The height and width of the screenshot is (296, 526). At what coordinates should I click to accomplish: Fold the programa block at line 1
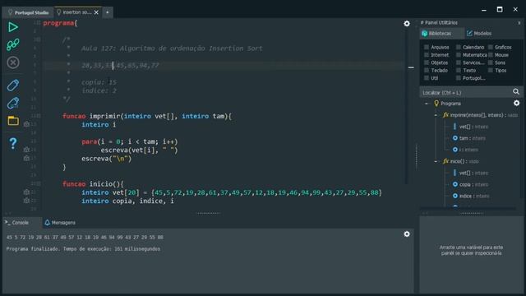point(39,23)
